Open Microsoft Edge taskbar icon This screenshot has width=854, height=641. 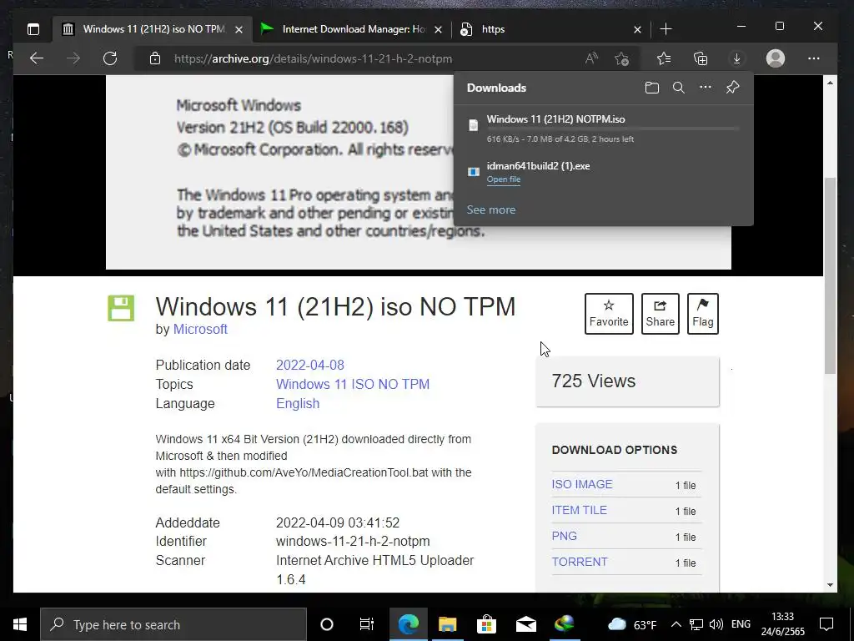click(x=409, y=624)
